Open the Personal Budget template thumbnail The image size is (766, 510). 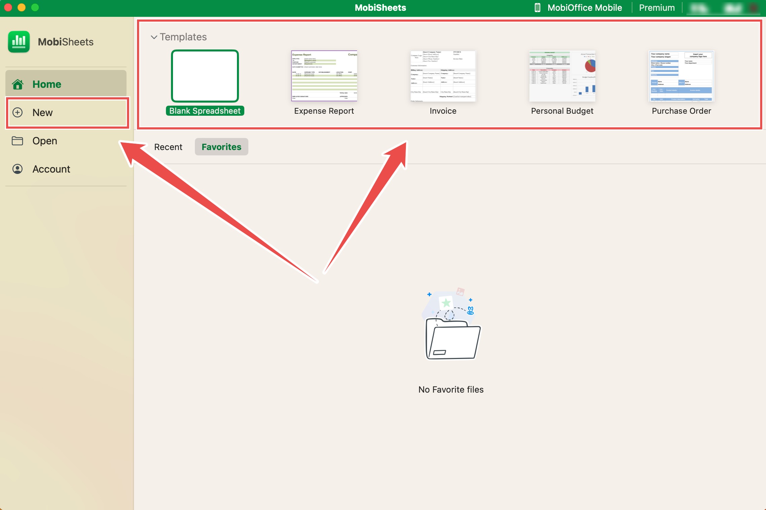(562, 76)
